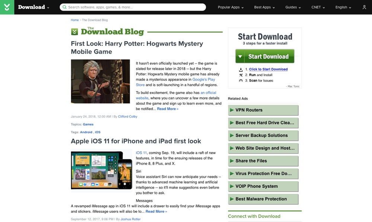372x222 pixels.
Task: Select the Android tag
Action: coord(86,132)
